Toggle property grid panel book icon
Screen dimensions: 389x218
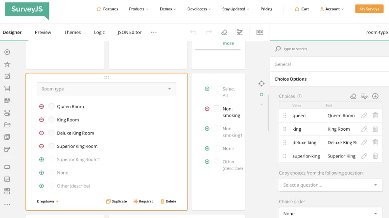point(260,32)
